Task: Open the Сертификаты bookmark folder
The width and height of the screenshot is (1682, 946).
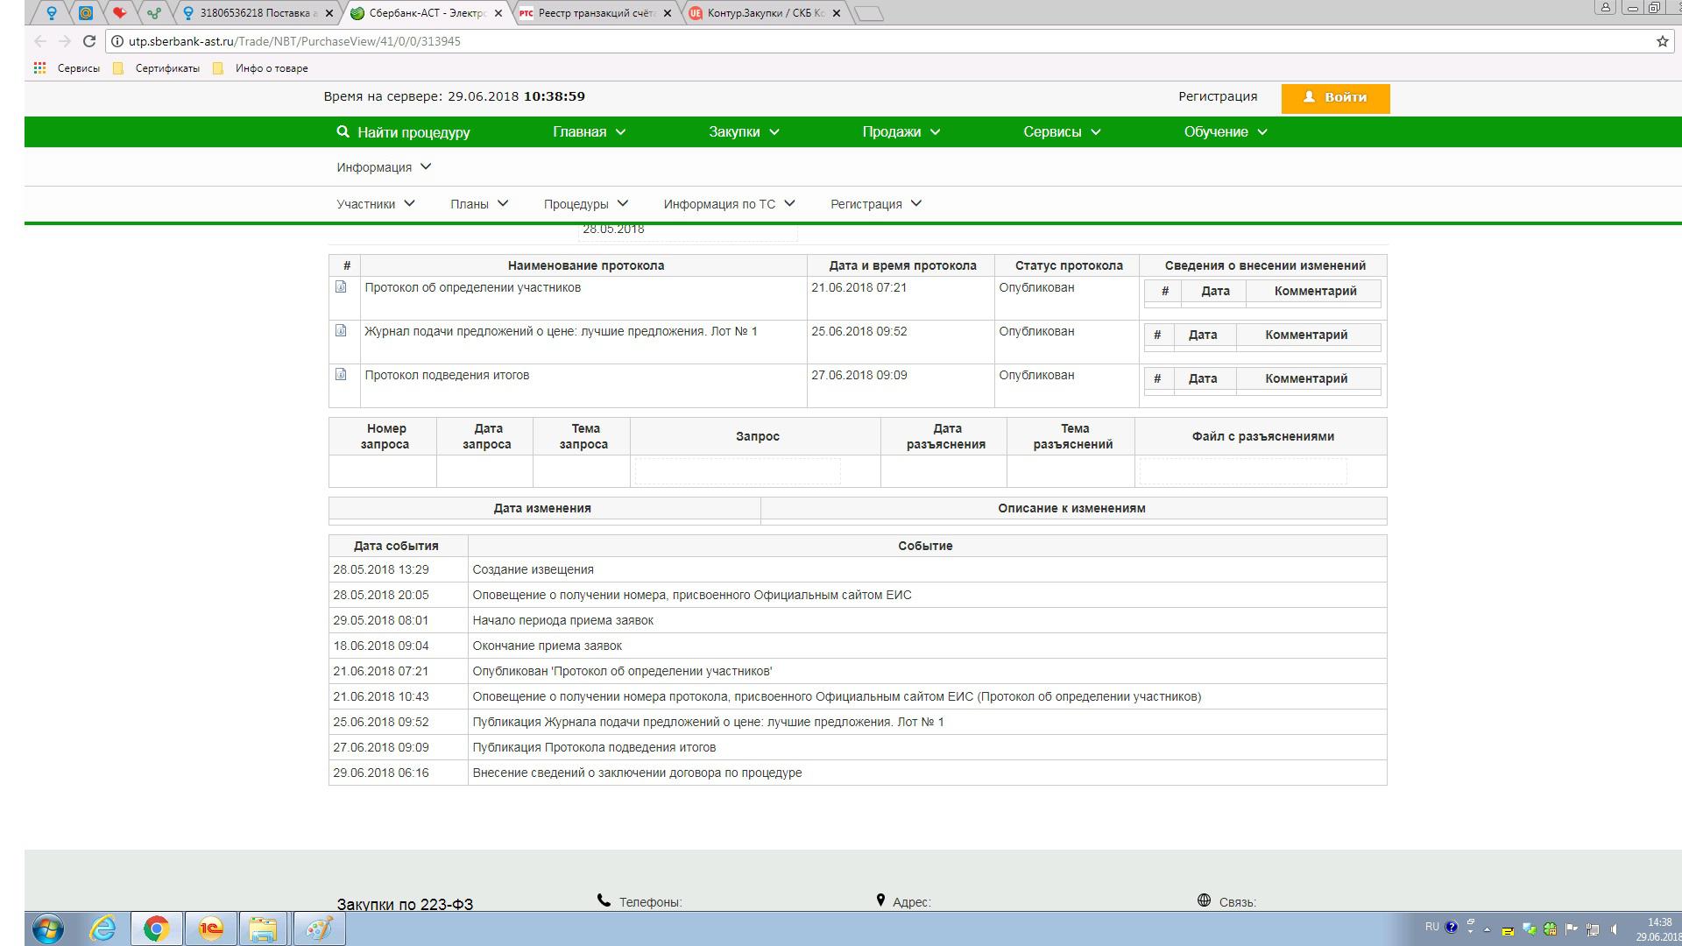Action: [x=159, y=68]
